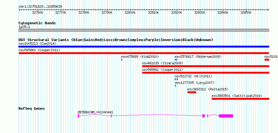This screenshot has height=133, width=278.
Task: Click the 32780k ruler tick label
Action: [x=84, y=13]
